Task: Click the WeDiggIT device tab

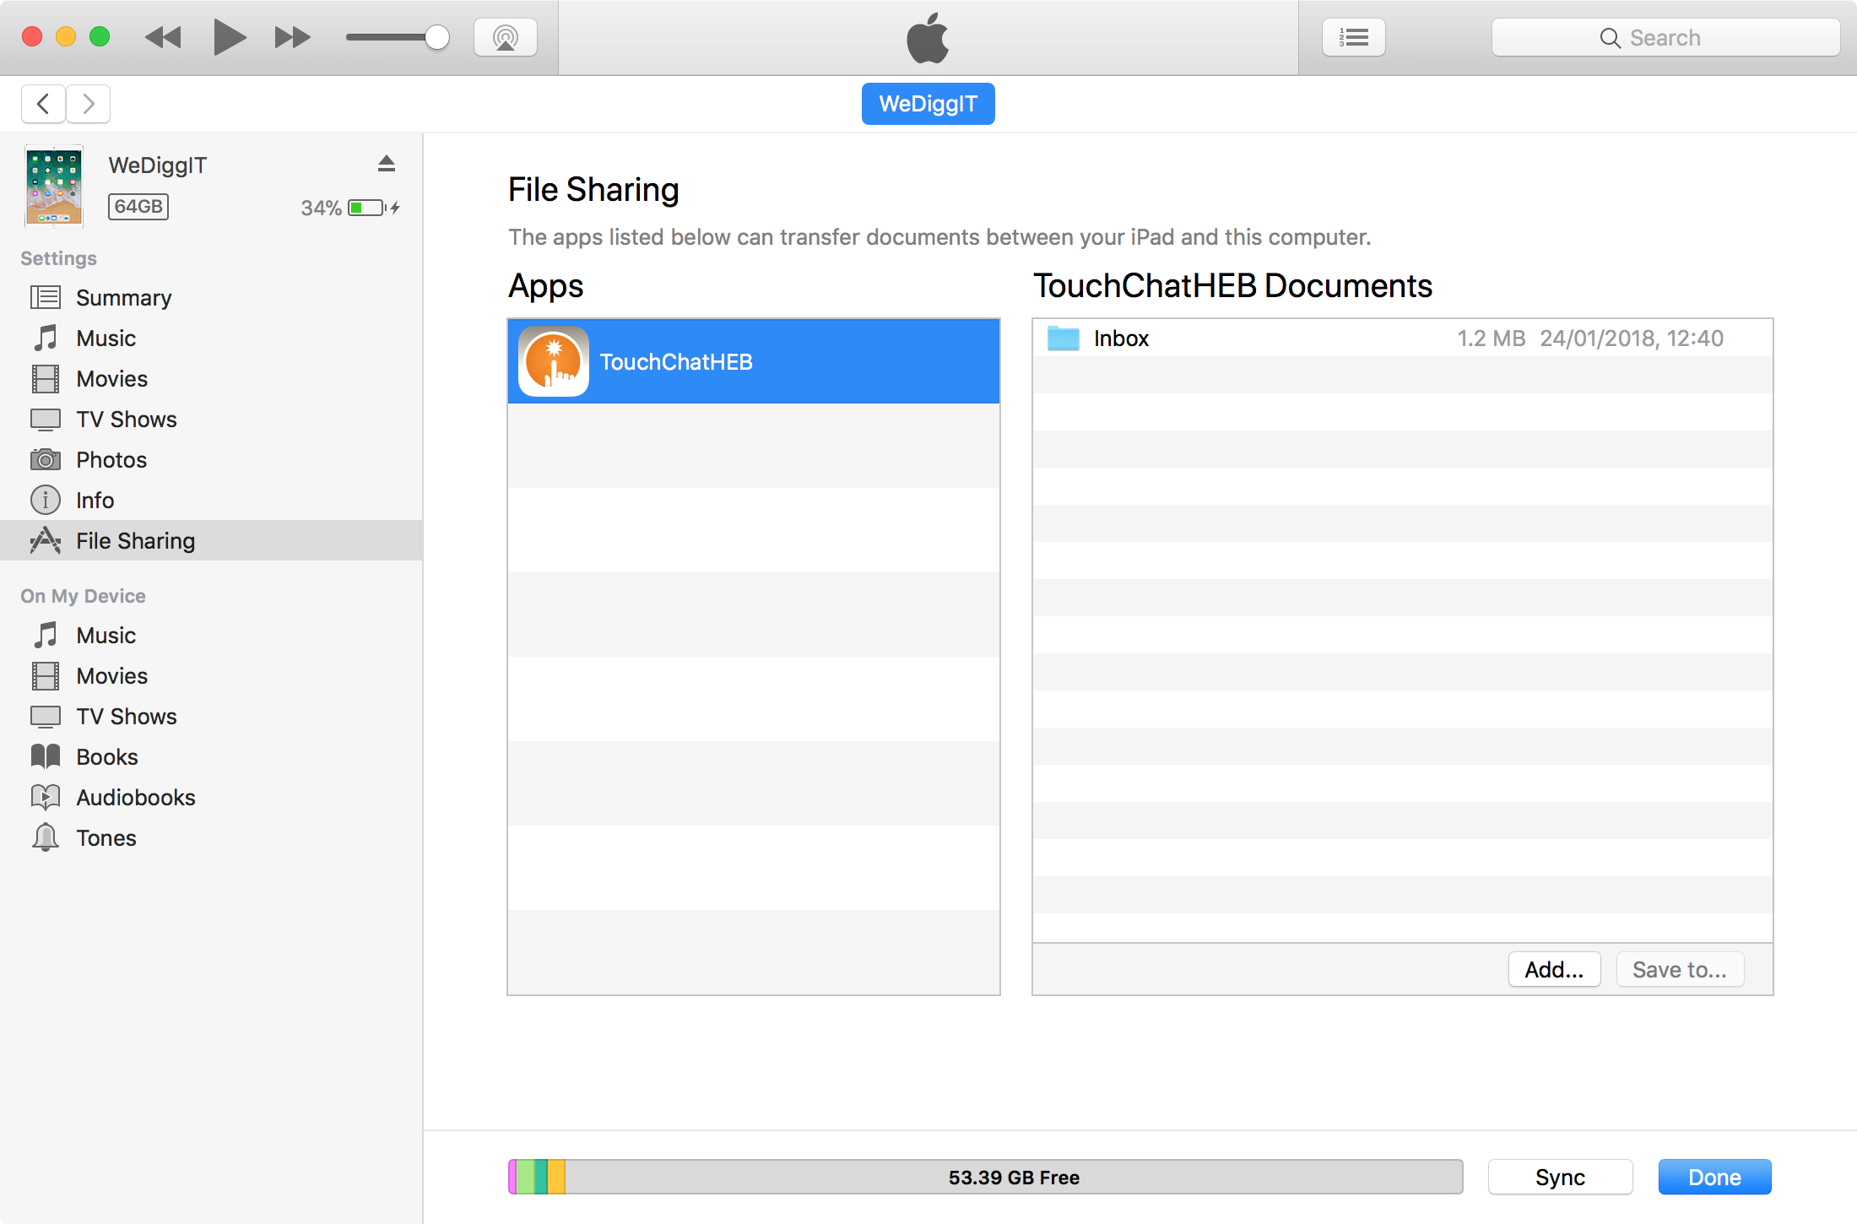Action: (x=928, y=104)
